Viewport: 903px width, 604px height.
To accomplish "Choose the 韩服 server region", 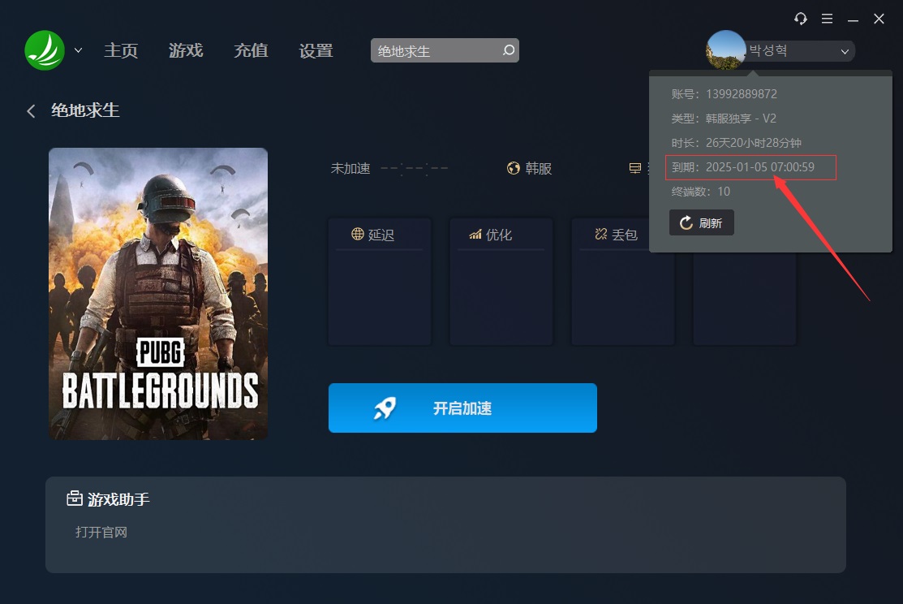I will (x=539, y=168).
